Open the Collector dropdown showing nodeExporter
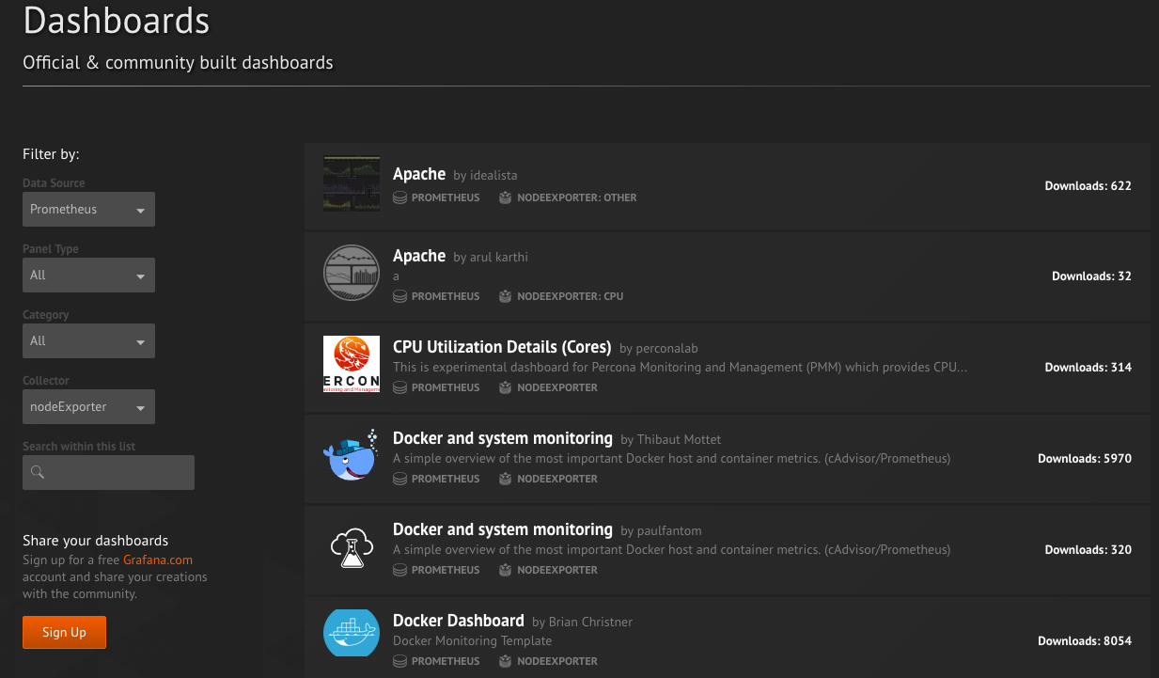Viewport: 1159px width, 678px height. pos(88,406)
